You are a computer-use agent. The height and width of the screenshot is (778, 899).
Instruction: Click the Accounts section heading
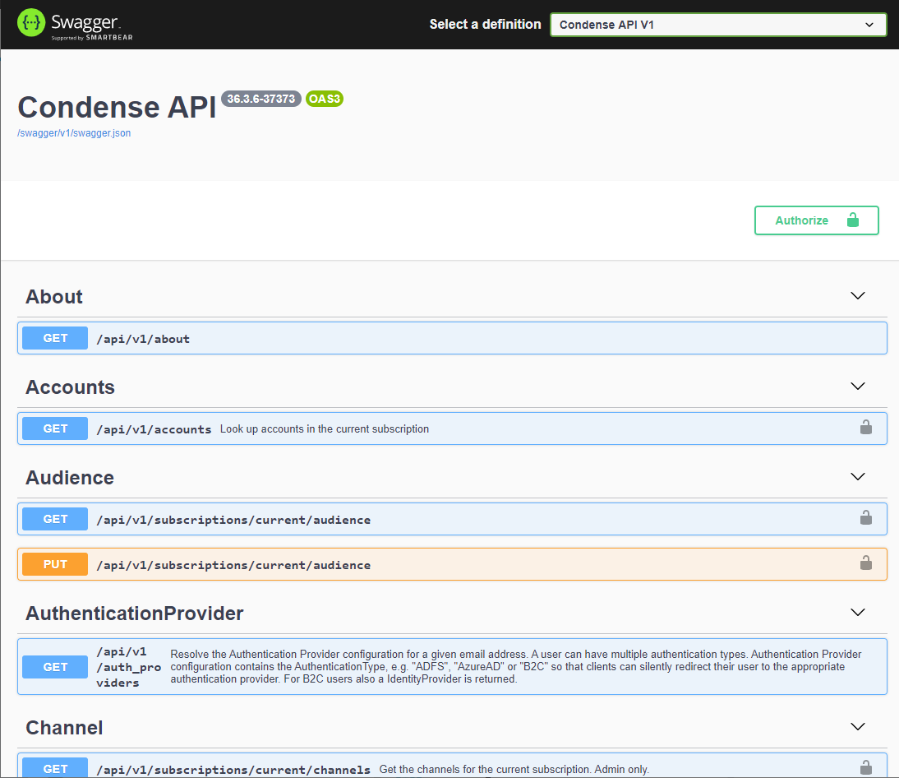pos(70,387)
